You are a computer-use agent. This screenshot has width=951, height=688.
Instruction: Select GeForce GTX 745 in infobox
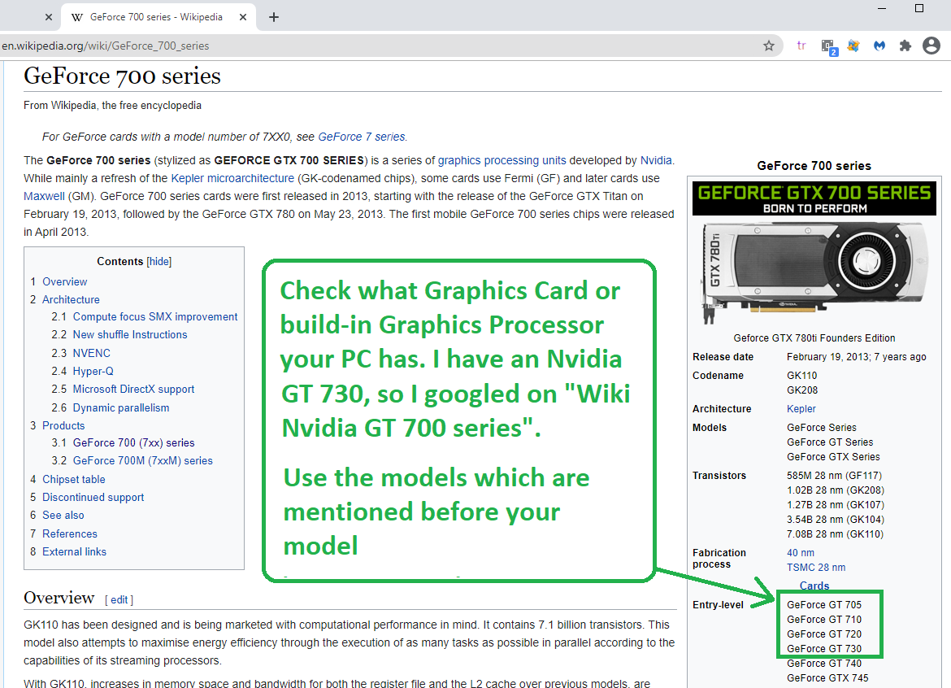point(827,677)
